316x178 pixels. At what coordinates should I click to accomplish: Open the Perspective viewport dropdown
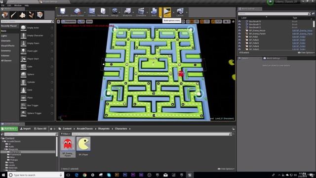(x=69, y=21)
